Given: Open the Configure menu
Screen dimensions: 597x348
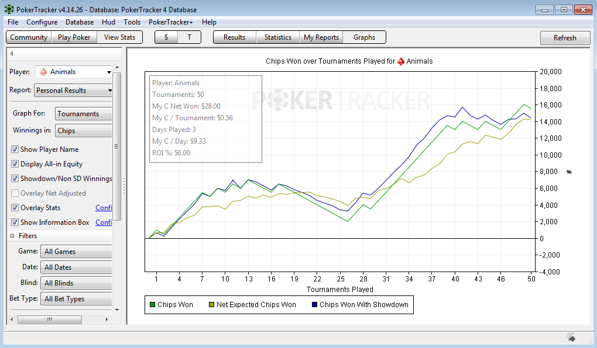Looking at the screenshot, I should point(42,22).
